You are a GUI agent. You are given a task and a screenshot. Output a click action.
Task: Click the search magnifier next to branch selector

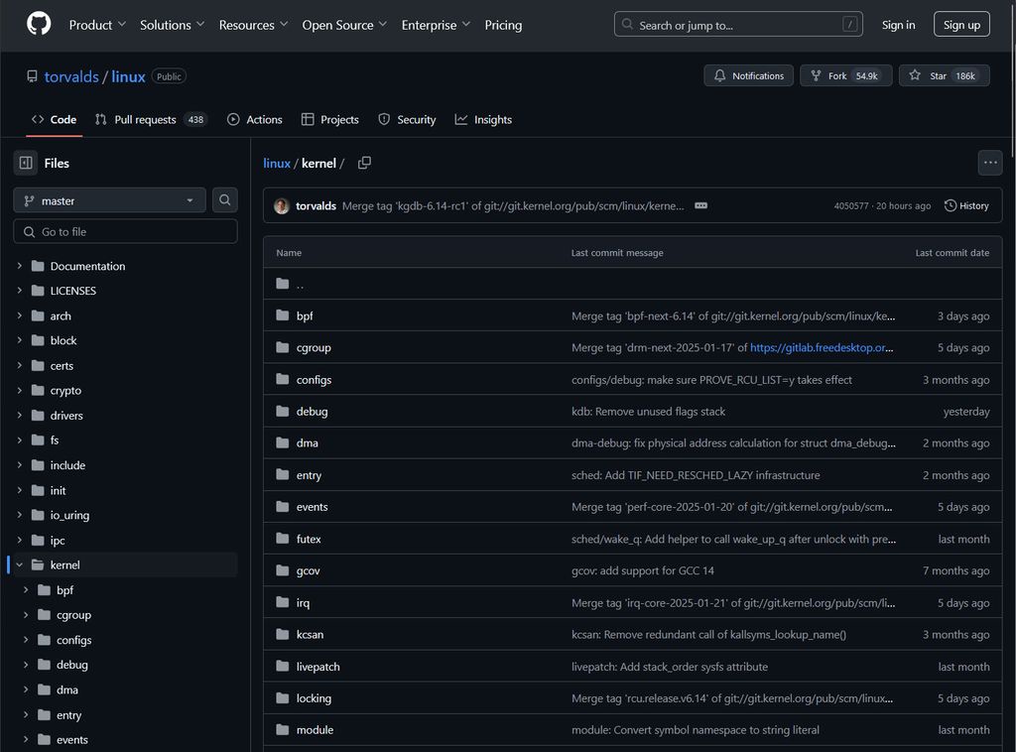224,199
